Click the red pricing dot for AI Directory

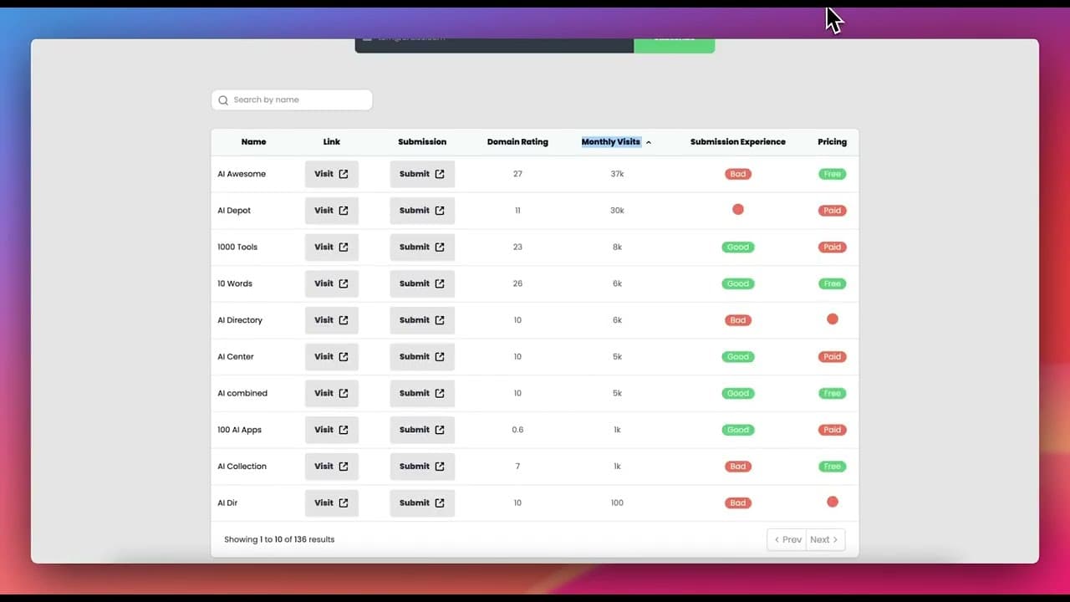[832, 319]
